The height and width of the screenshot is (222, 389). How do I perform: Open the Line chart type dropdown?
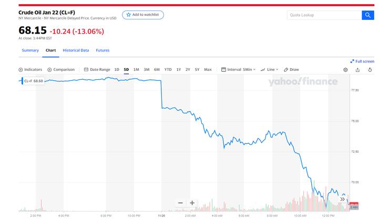click(270, 69)
